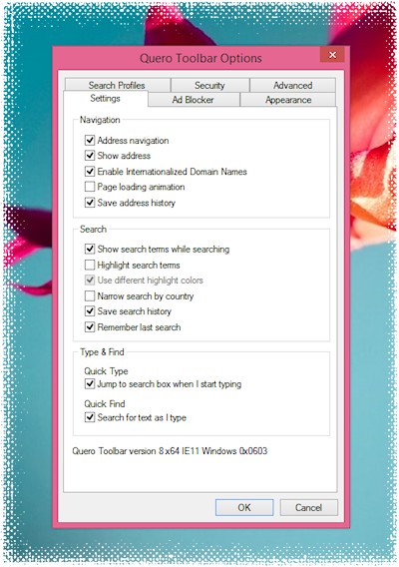Enable Highlight search terms
The image size is (399, 567).
(x=90, y=265)
